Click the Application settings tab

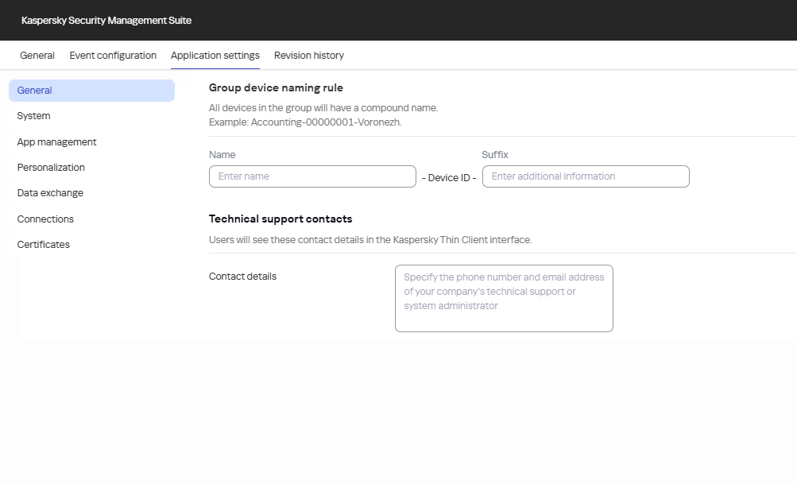click(x=215, y=55)
